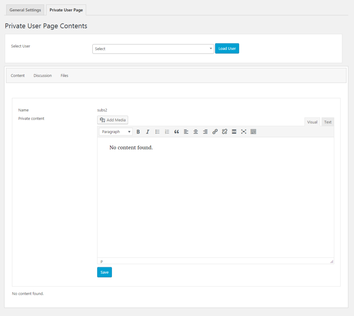Insert a numbered list
354x316 pixels.
(167, 132)
